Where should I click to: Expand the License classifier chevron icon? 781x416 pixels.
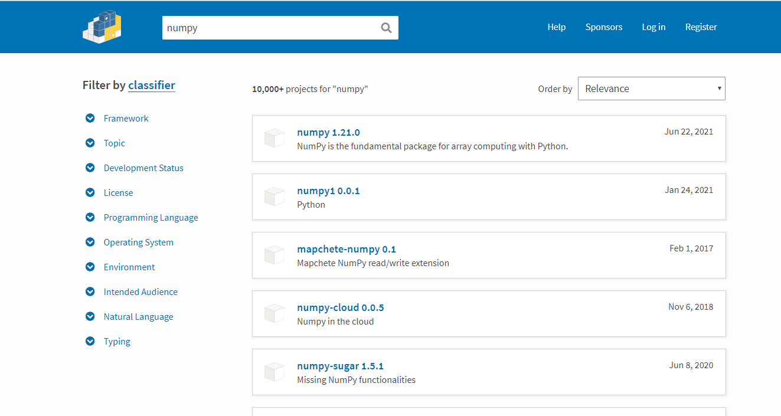pos(90,192)
